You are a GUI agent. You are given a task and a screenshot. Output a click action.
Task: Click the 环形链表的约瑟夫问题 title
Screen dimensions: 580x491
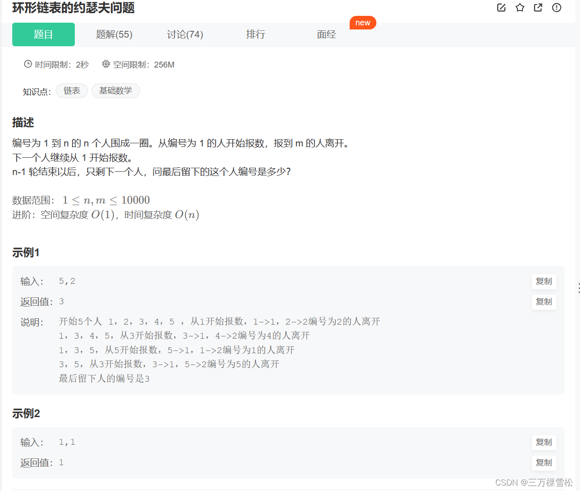pos(73,8)
